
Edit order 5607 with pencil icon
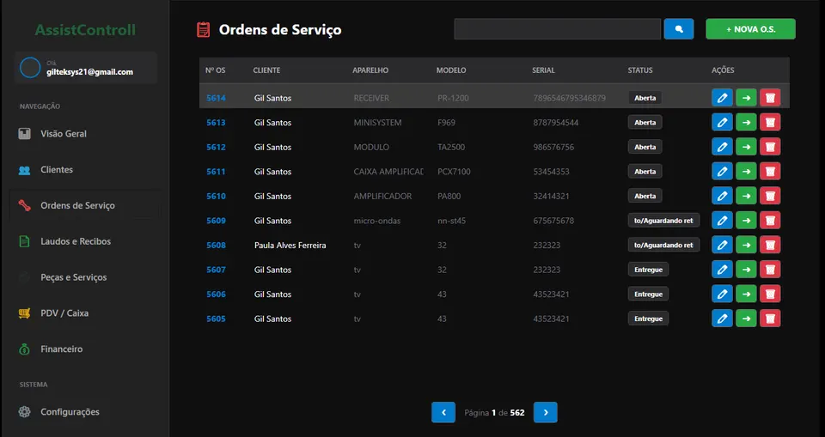pos(722,270)
